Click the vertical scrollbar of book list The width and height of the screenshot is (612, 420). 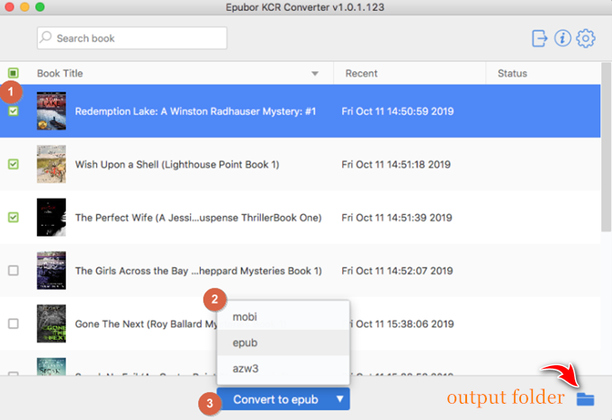coord(606,147)
